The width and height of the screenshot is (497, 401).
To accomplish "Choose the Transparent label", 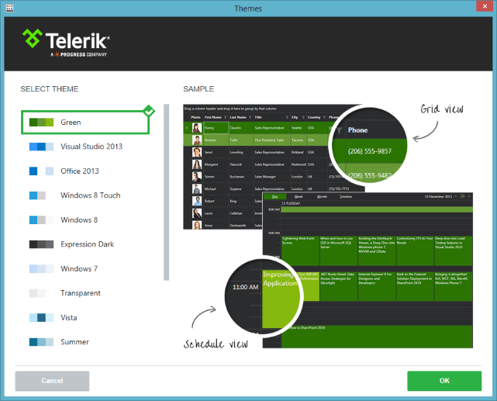I will [x=81, y=293].
